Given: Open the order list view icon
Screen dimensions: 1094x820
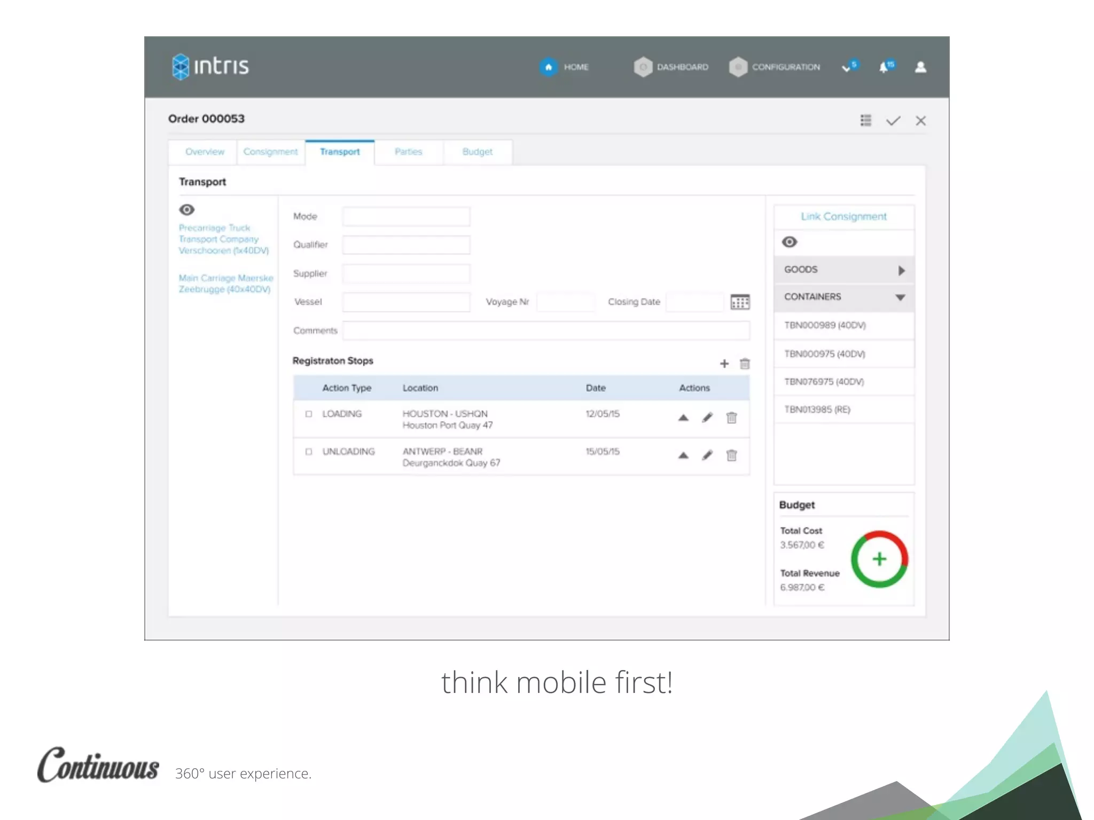Looking at the screenshot, I should 866,121.
